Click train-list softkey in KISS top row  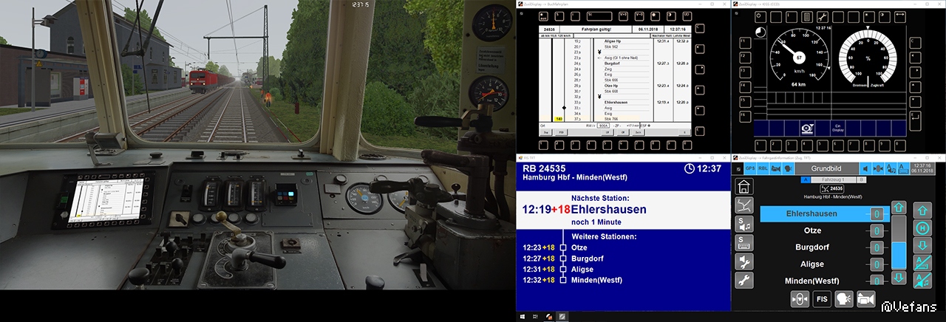point(806,17)
